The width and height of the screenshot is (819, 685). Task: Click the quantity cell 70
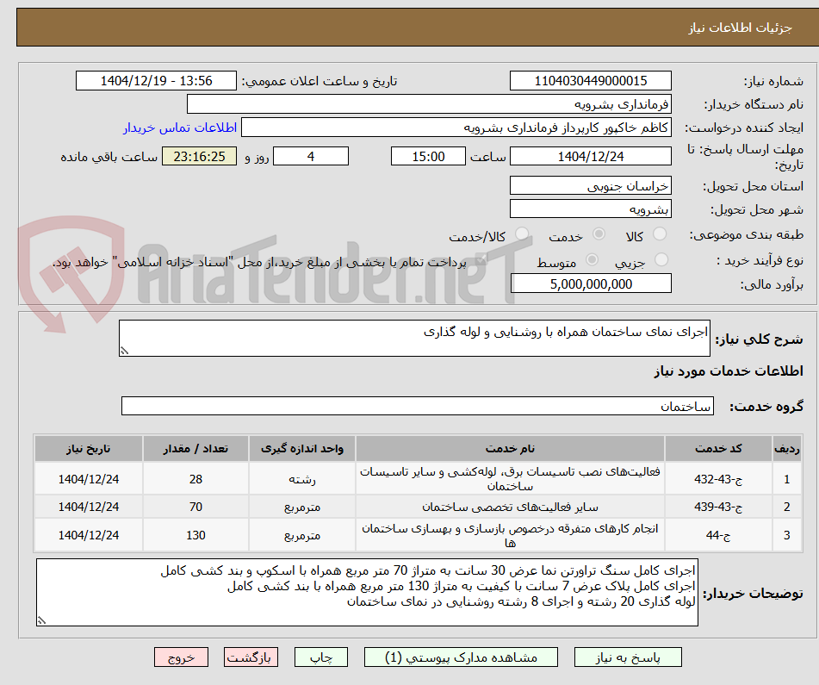[195, 507]
